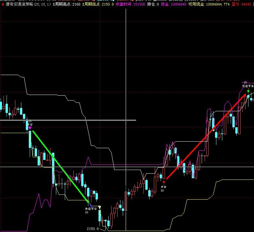Click the red 开多 open-long arrow marker

click(x=164, y=182)
